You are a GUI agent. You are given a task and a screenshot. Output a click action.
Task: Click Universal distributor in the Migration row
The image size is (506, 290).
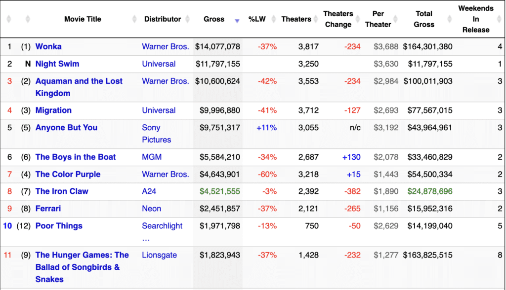coord(159,110)
